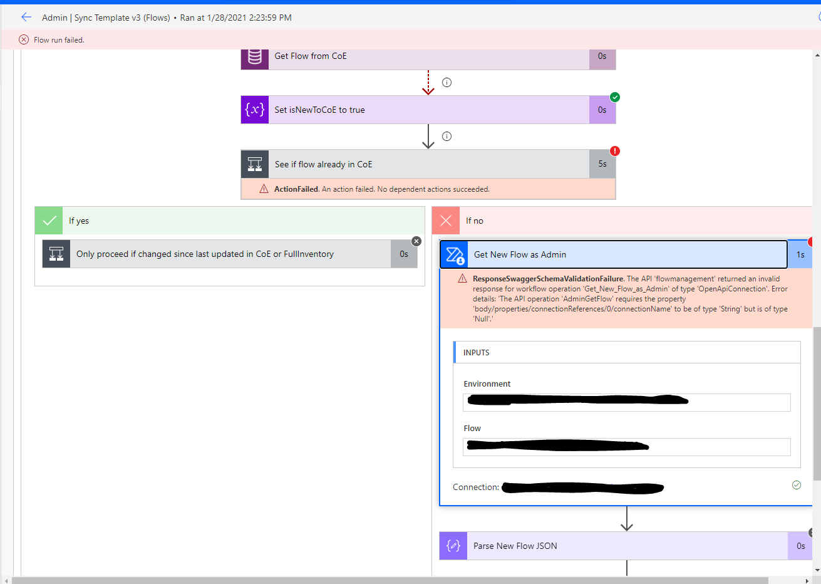
Task: Click the filter icon on See if flow already in CoE
Action: (x=254, y=164)
